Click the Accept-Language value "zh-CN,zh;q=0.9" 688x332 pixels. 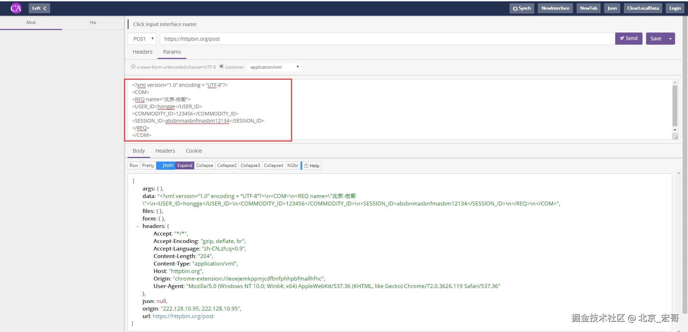[x=223, y=249]
